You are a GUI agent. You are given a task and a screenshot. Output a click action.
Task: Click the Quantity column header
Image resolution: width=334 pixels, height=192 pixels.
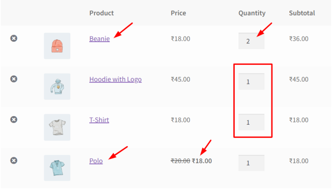click(x=252, y=13)
